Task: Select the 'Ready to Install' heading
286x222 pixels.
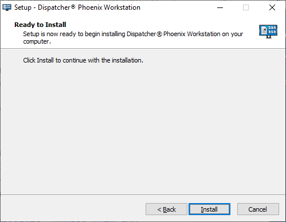Action: pyautogui.click(x=40, y=25)
